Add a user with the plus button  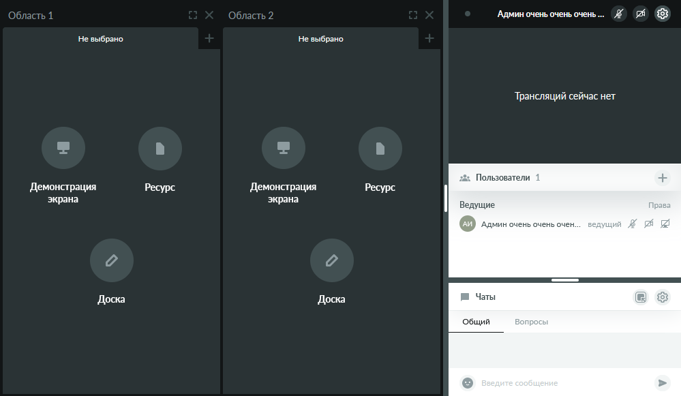[663, 178]
